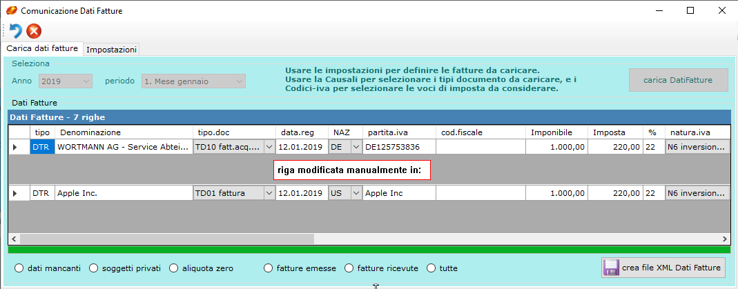This screenshot has width=738, height=289.
Task: Enable the 'fatture emesse' radio button
Action: pos(269,268)
